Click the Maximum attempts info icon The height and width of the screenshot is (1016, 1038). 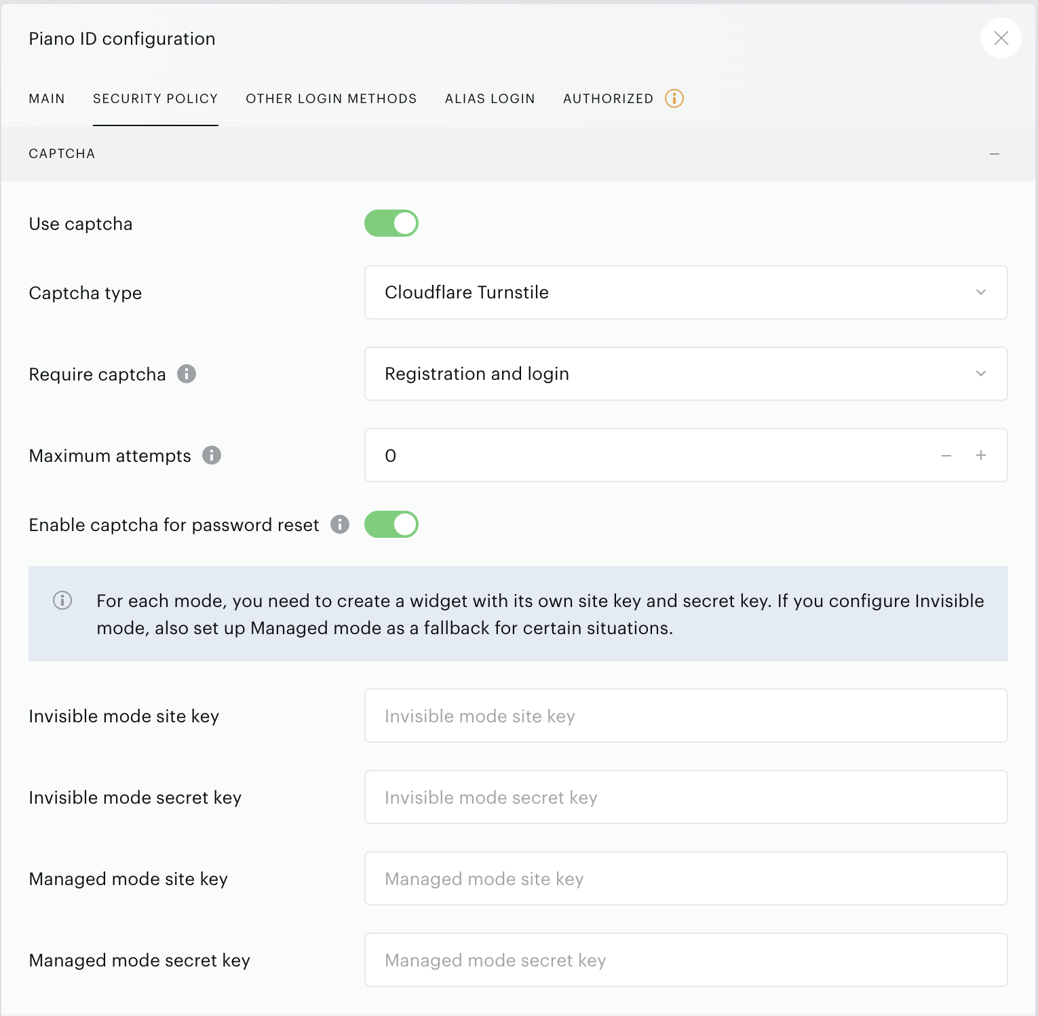[212, 455]
